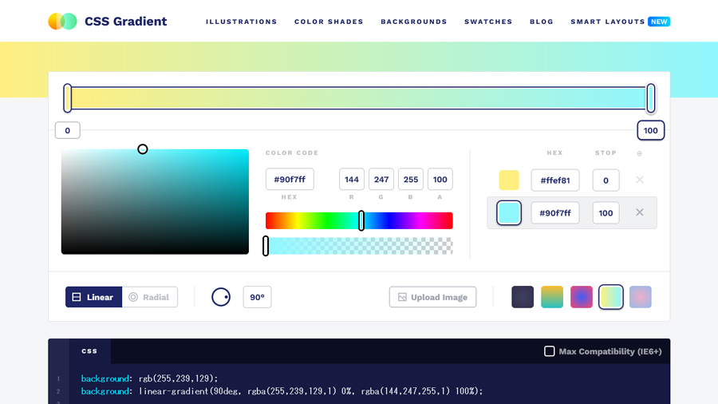Click the gradient angle dial icon

coord(221,297)
